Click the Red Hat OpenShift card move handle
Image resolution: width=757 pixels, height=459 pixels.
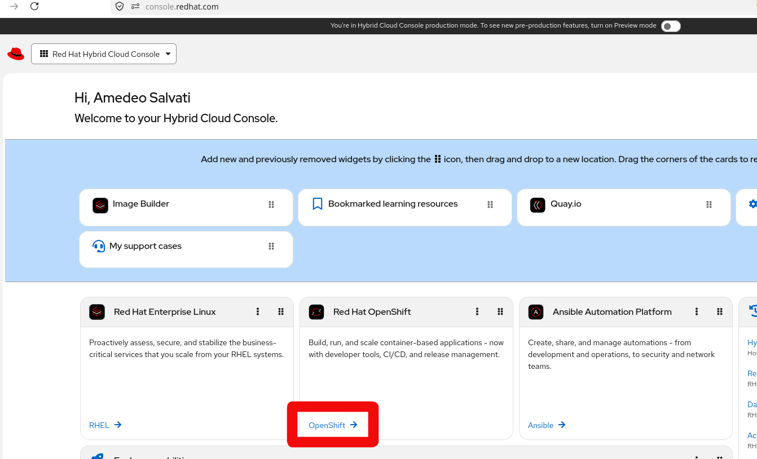(500, 311)
